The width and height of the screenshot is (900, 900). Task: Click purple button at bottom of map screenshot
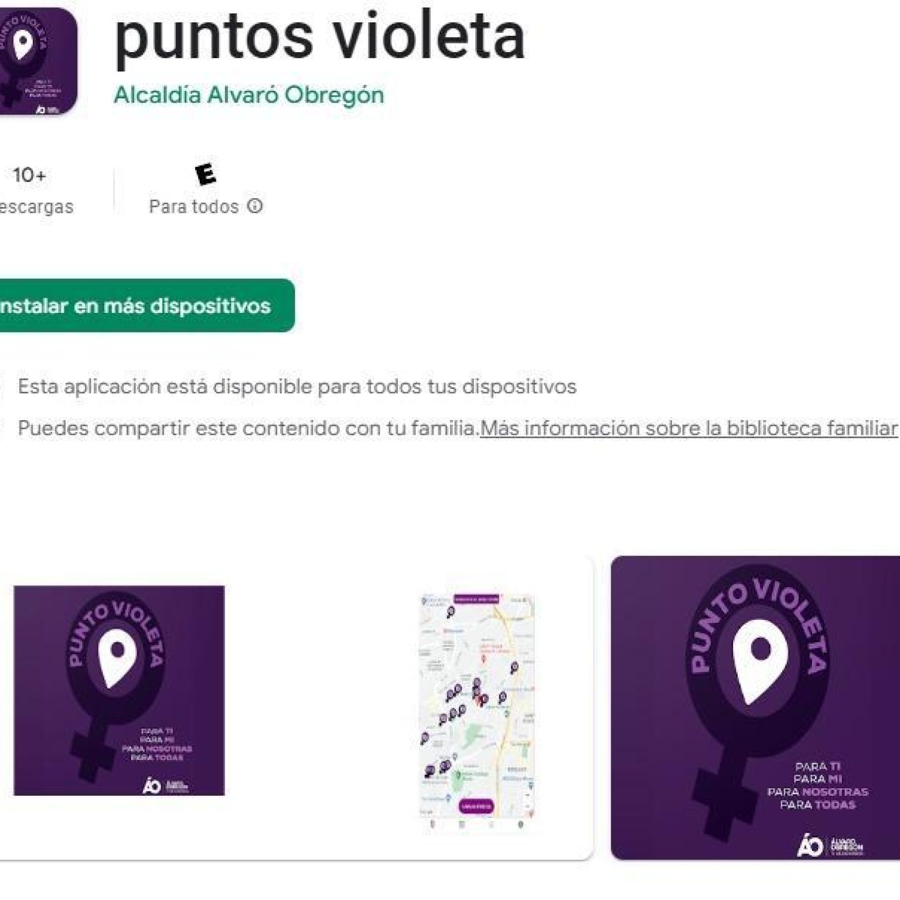tap(476, 806)
